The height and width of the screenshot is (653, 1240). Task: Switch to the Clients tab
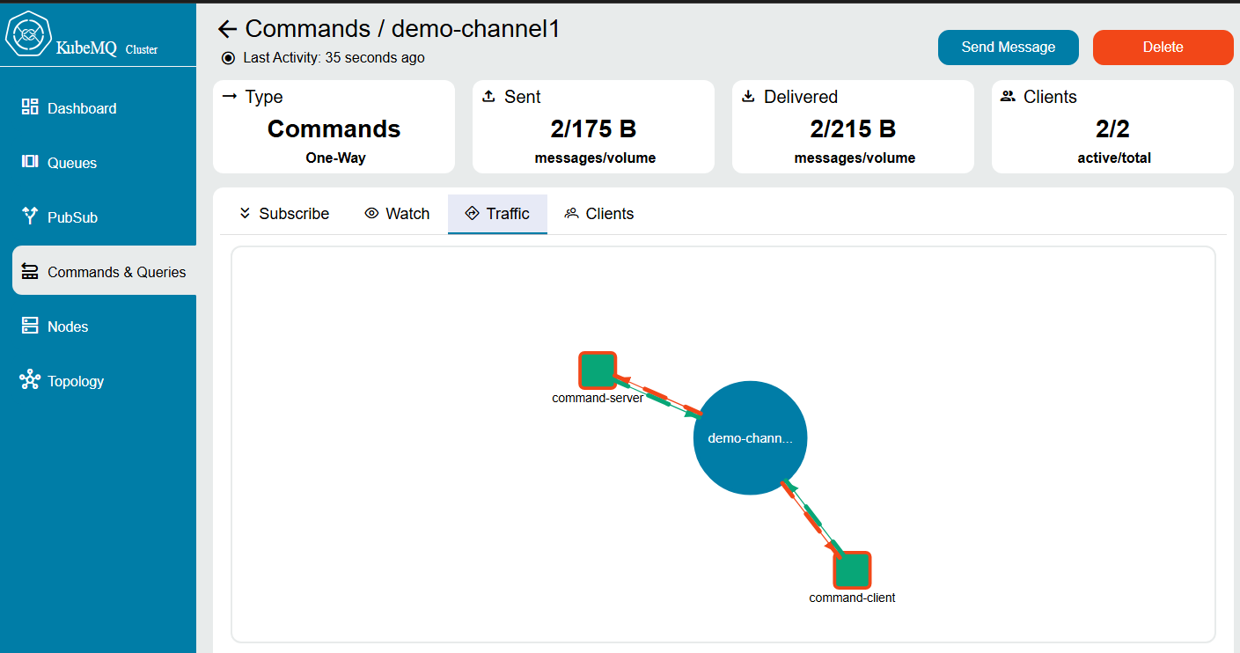(599, 214)
